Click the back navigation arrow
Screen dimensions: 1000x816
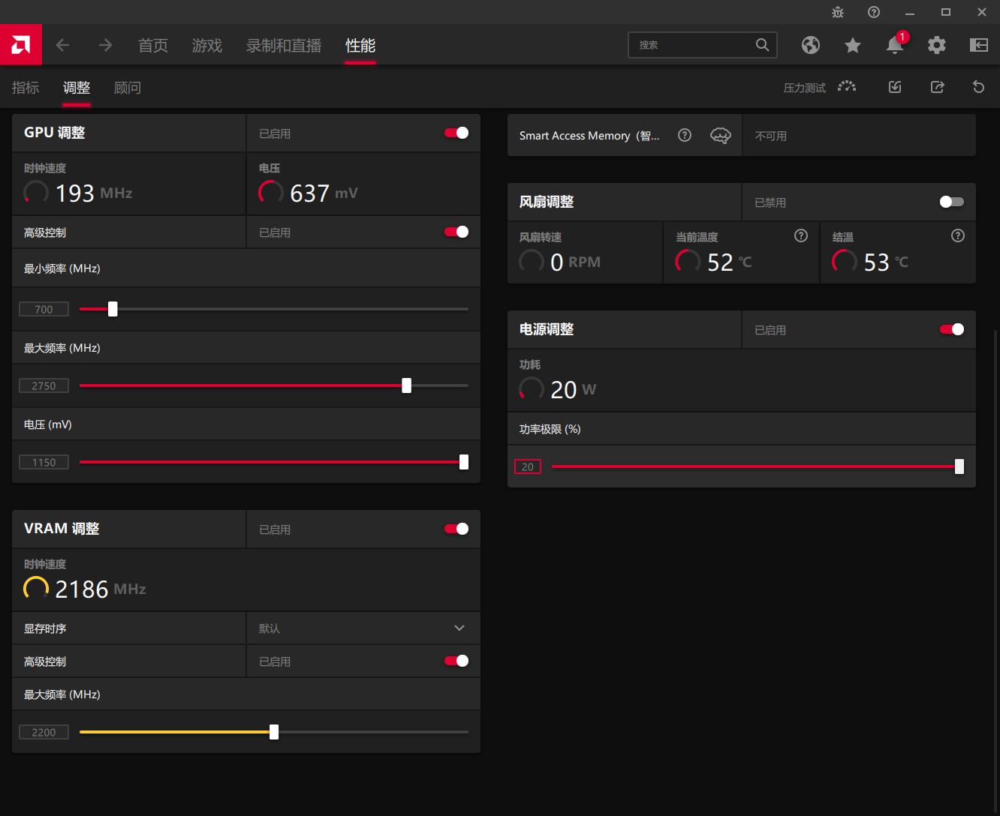(63, 45)
